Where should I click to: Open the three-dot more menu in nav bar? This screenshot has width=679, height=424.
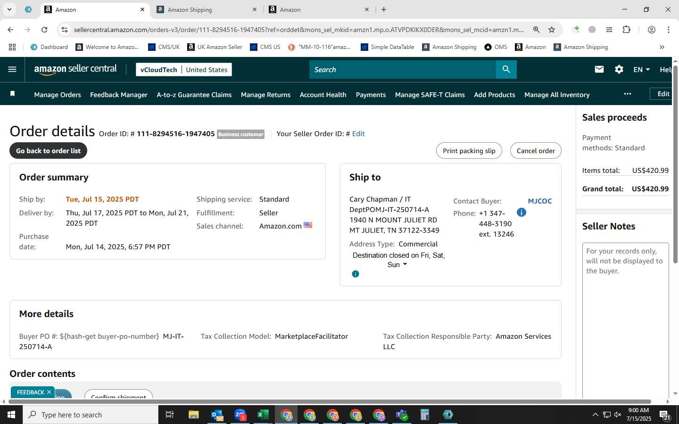(x=627, y=94)
